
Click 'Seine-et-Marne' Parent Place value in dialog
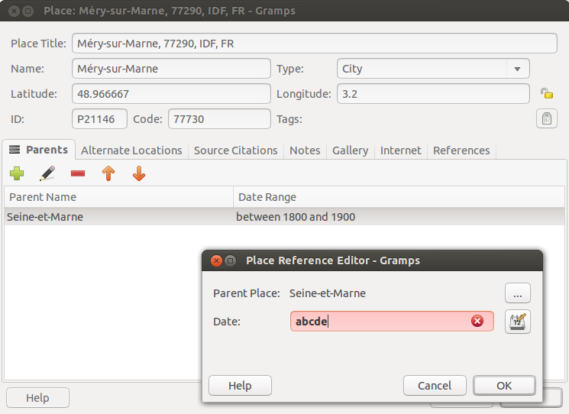[328, 293]
